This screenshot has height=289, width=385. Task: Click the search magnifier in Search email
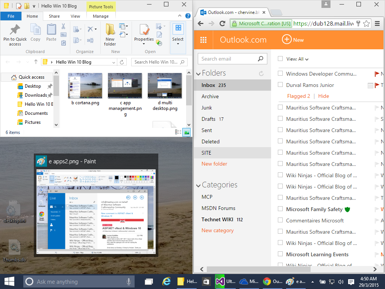tap(261, 59)
